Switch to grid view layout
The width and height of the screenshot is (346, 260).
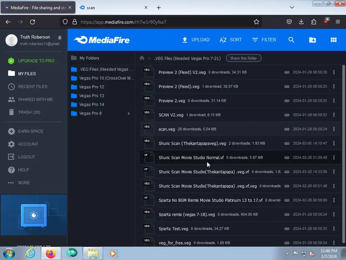tap(333, 40)
